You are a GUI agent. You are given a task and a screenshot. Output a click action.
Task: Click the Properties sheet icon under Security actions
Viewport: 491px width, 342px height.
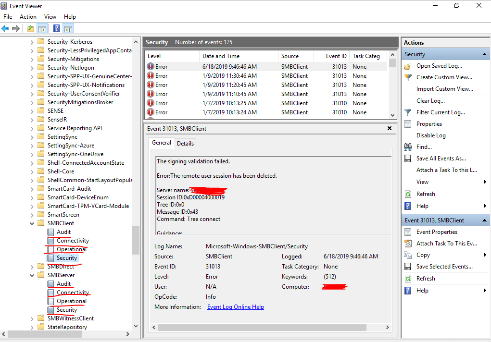click(x=408, y=124)
